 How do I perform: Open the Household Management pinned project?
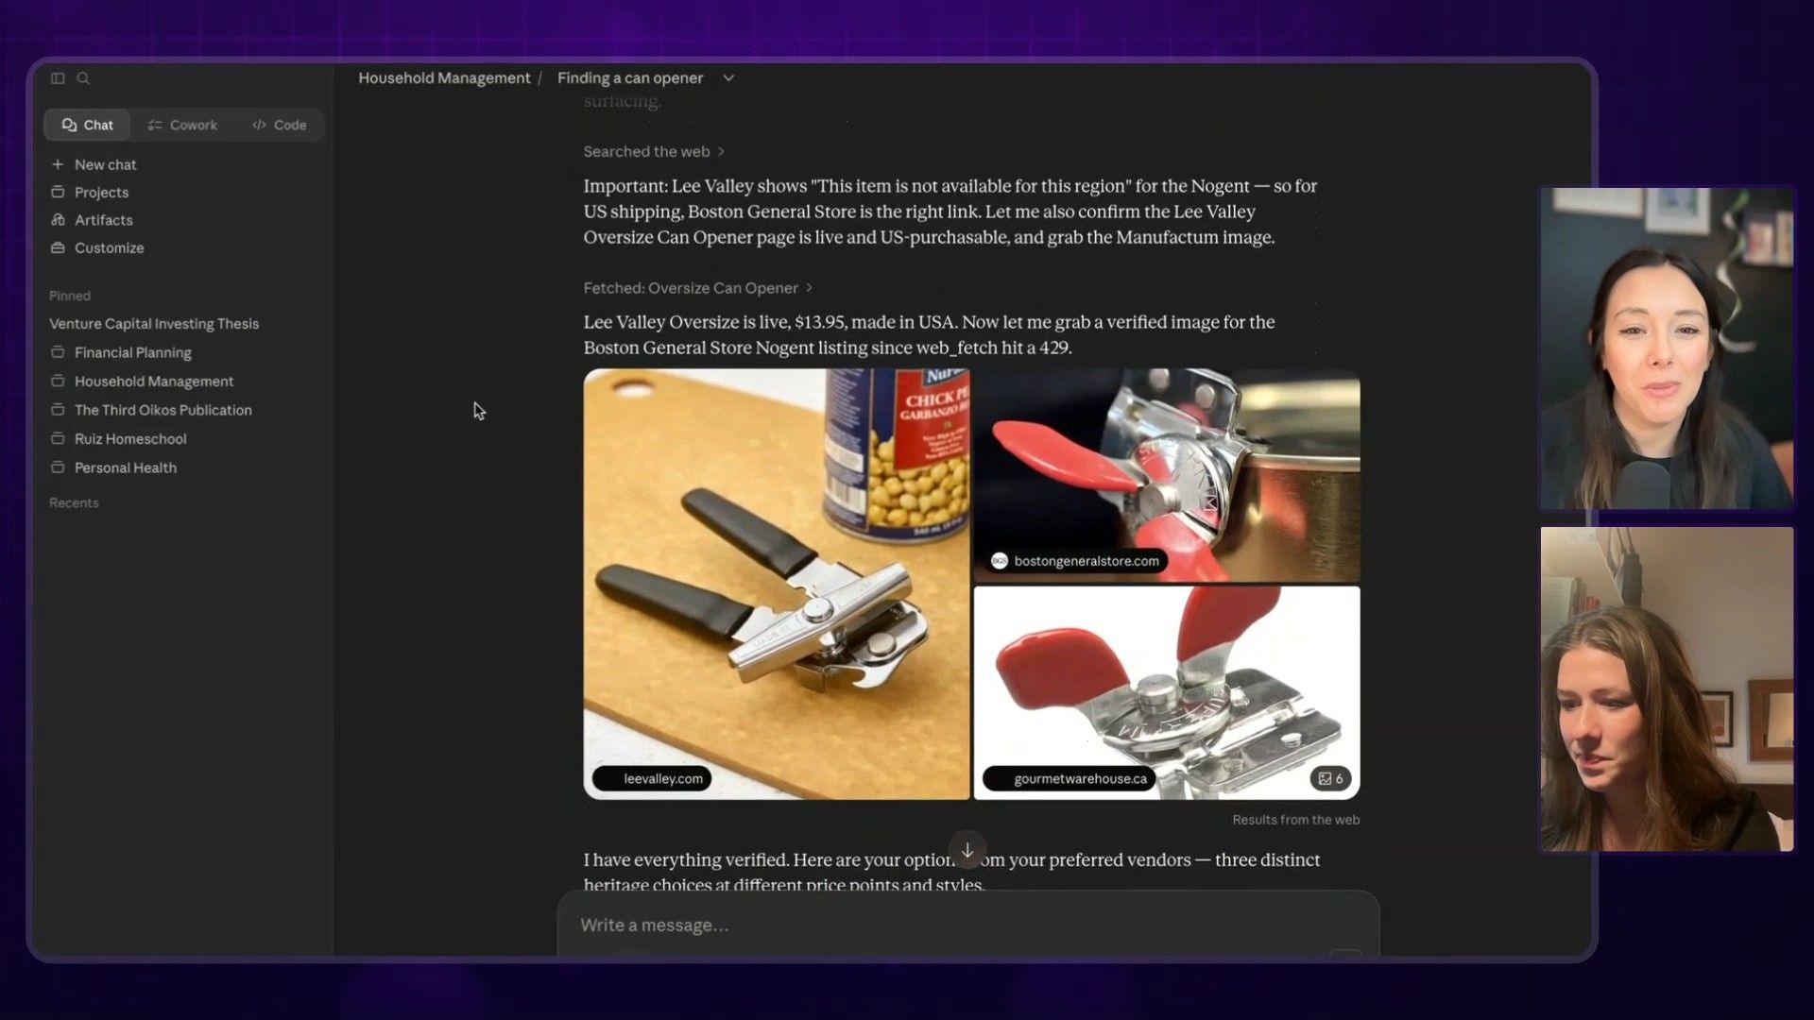[x=153, y=382]
